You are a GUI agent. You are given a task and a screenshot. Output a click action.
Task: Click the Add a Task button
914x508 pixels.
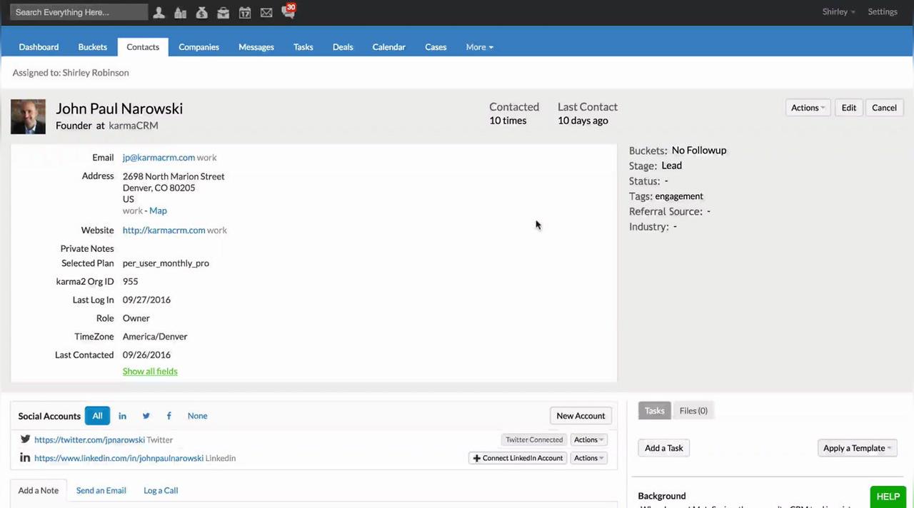(x=664, y=448)
